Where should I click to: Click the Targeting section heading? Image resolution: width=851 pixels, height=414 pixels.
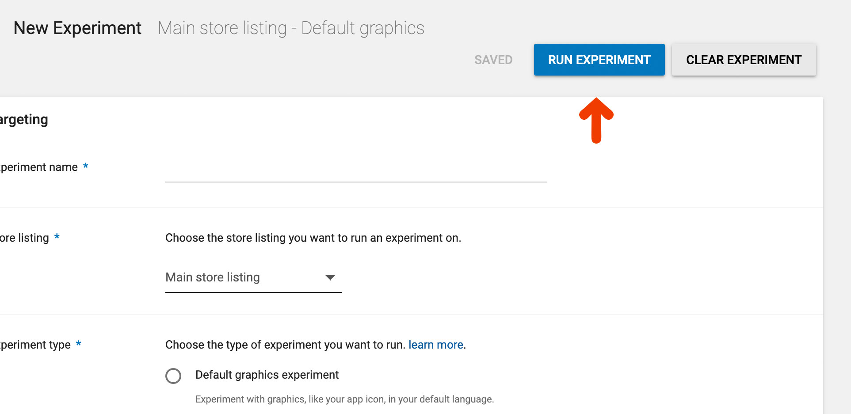tap(24, 120)
